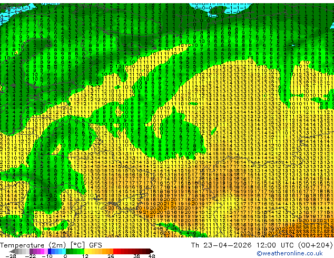Viewport: 334px width, 258px height.
Task: Click the dark purple legend swatch above -22
Action: 31,251
